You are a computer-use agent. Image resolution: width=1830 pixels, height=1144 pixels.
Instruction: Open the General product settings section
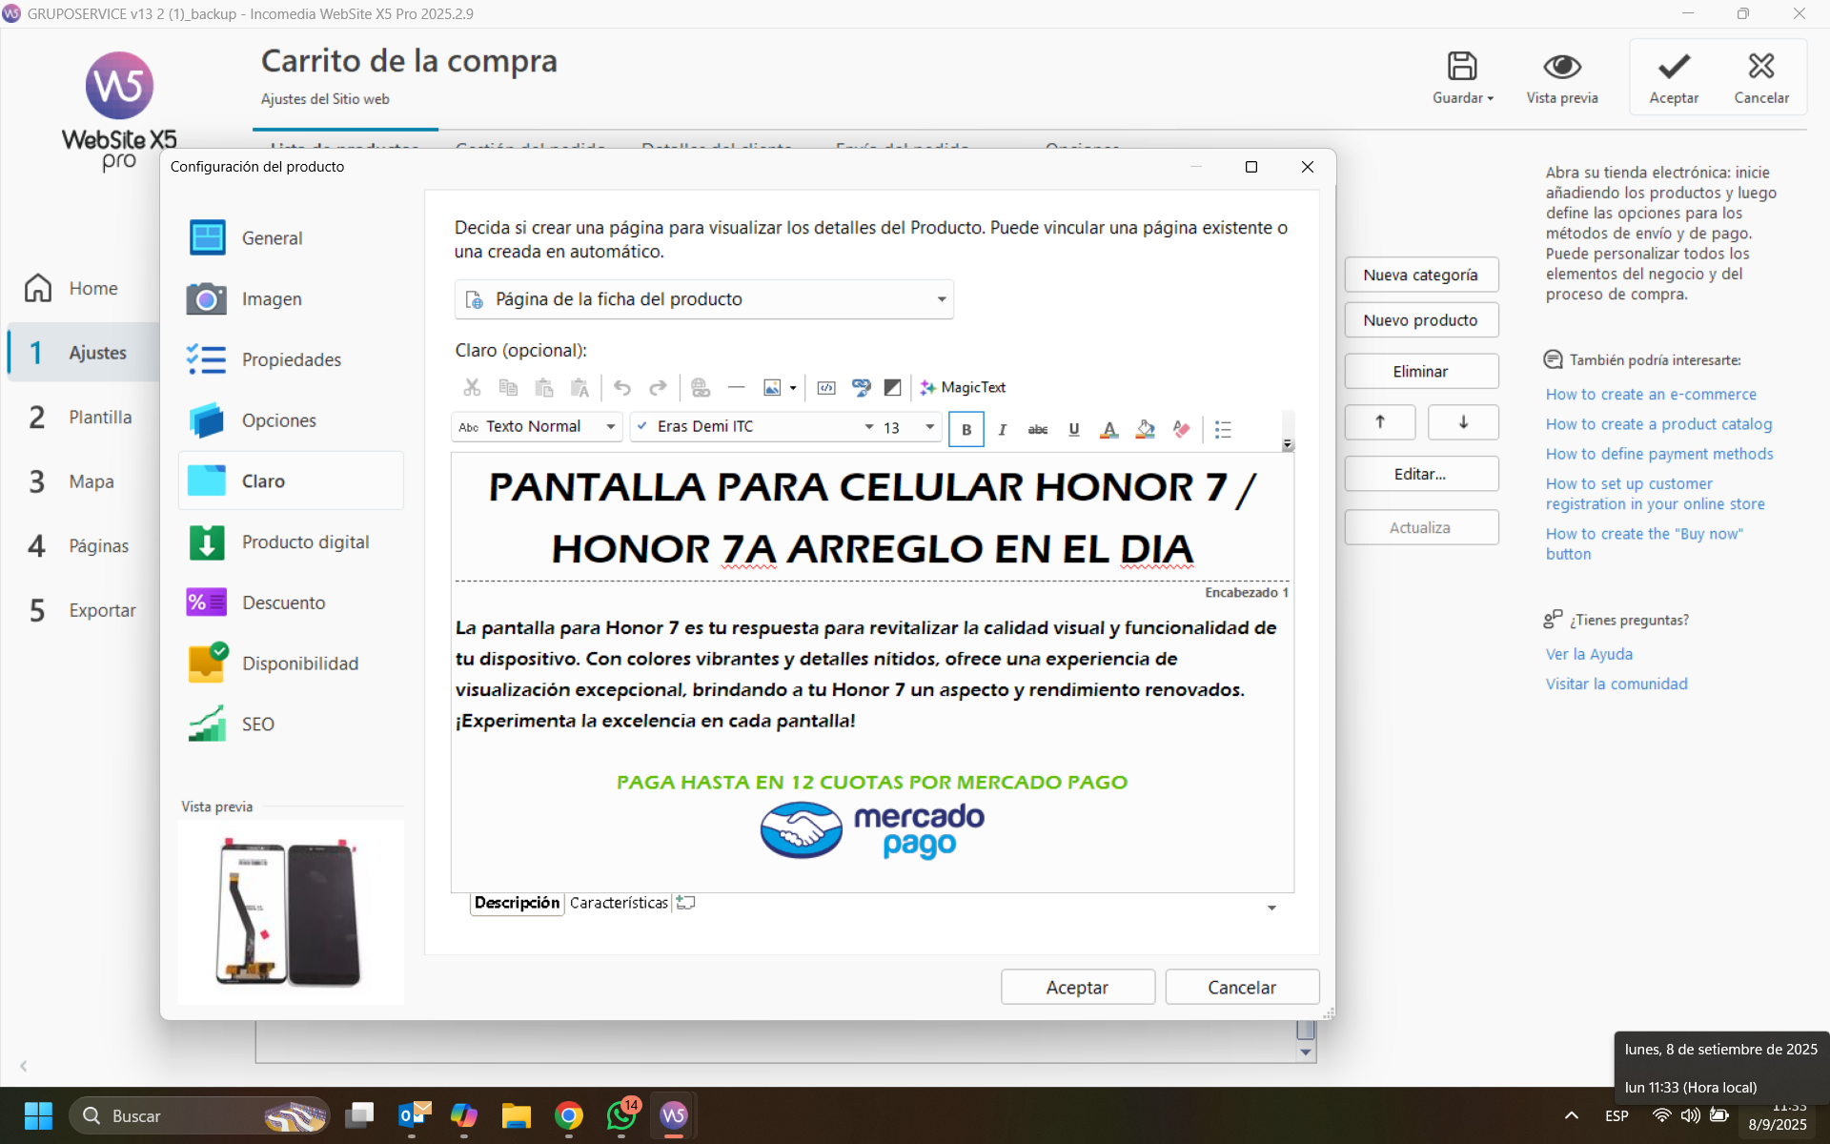coord(291,238)
